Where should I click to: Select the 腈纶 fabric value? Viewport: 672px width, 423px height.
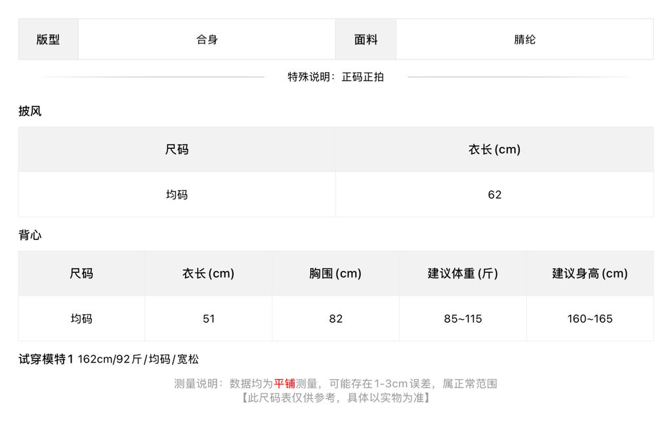[x=524, y=39]
